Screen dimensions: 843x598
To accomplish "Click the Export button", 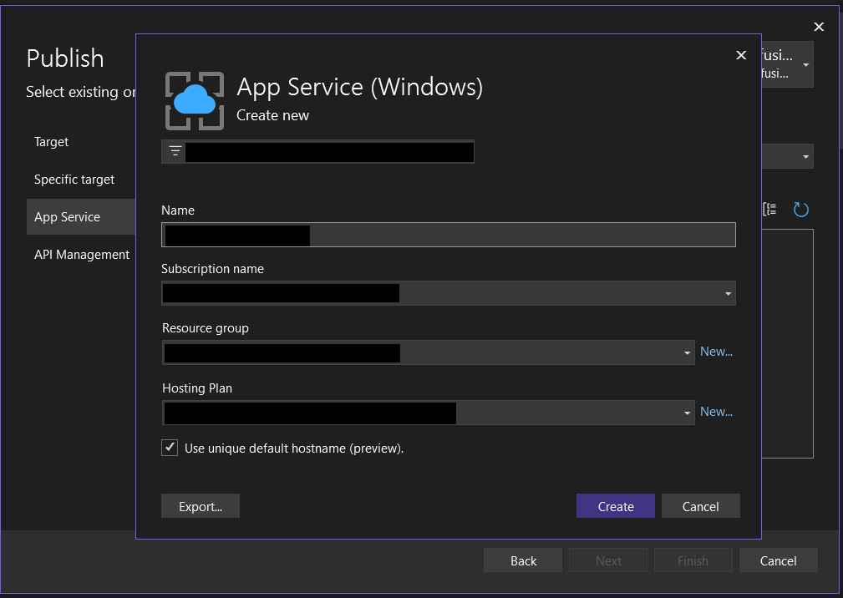I will tap(200, 505).
